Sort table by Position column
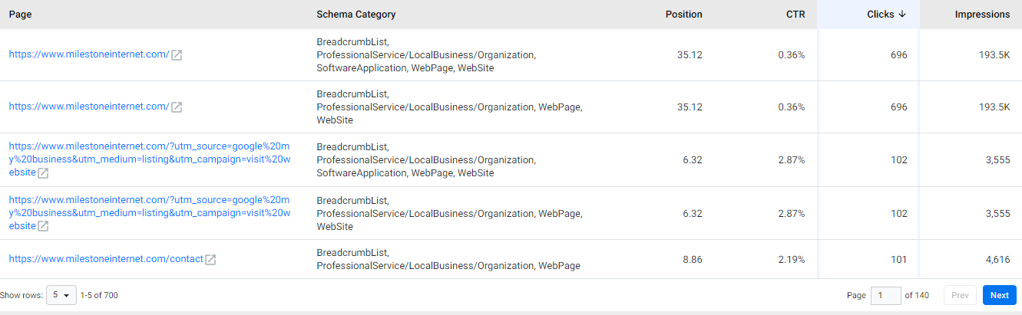 click(x=683, y=15)
